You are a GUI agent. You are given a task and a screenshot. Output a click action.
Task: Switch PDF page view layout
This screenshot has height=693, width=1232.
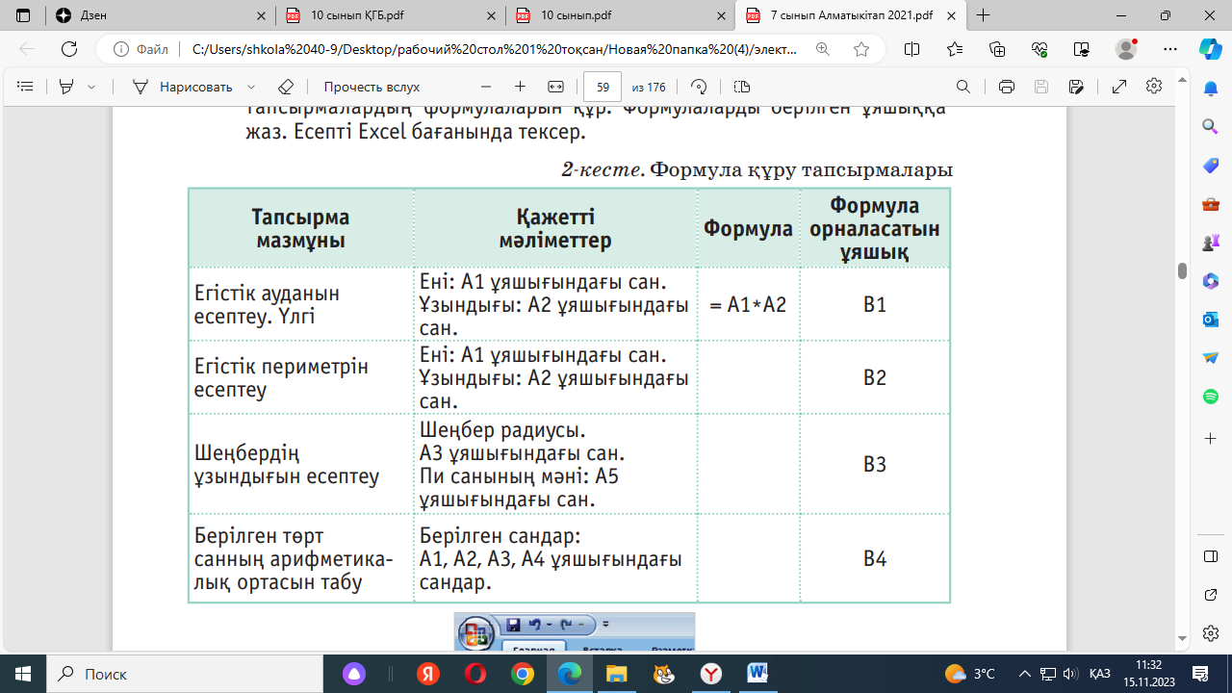741,87
